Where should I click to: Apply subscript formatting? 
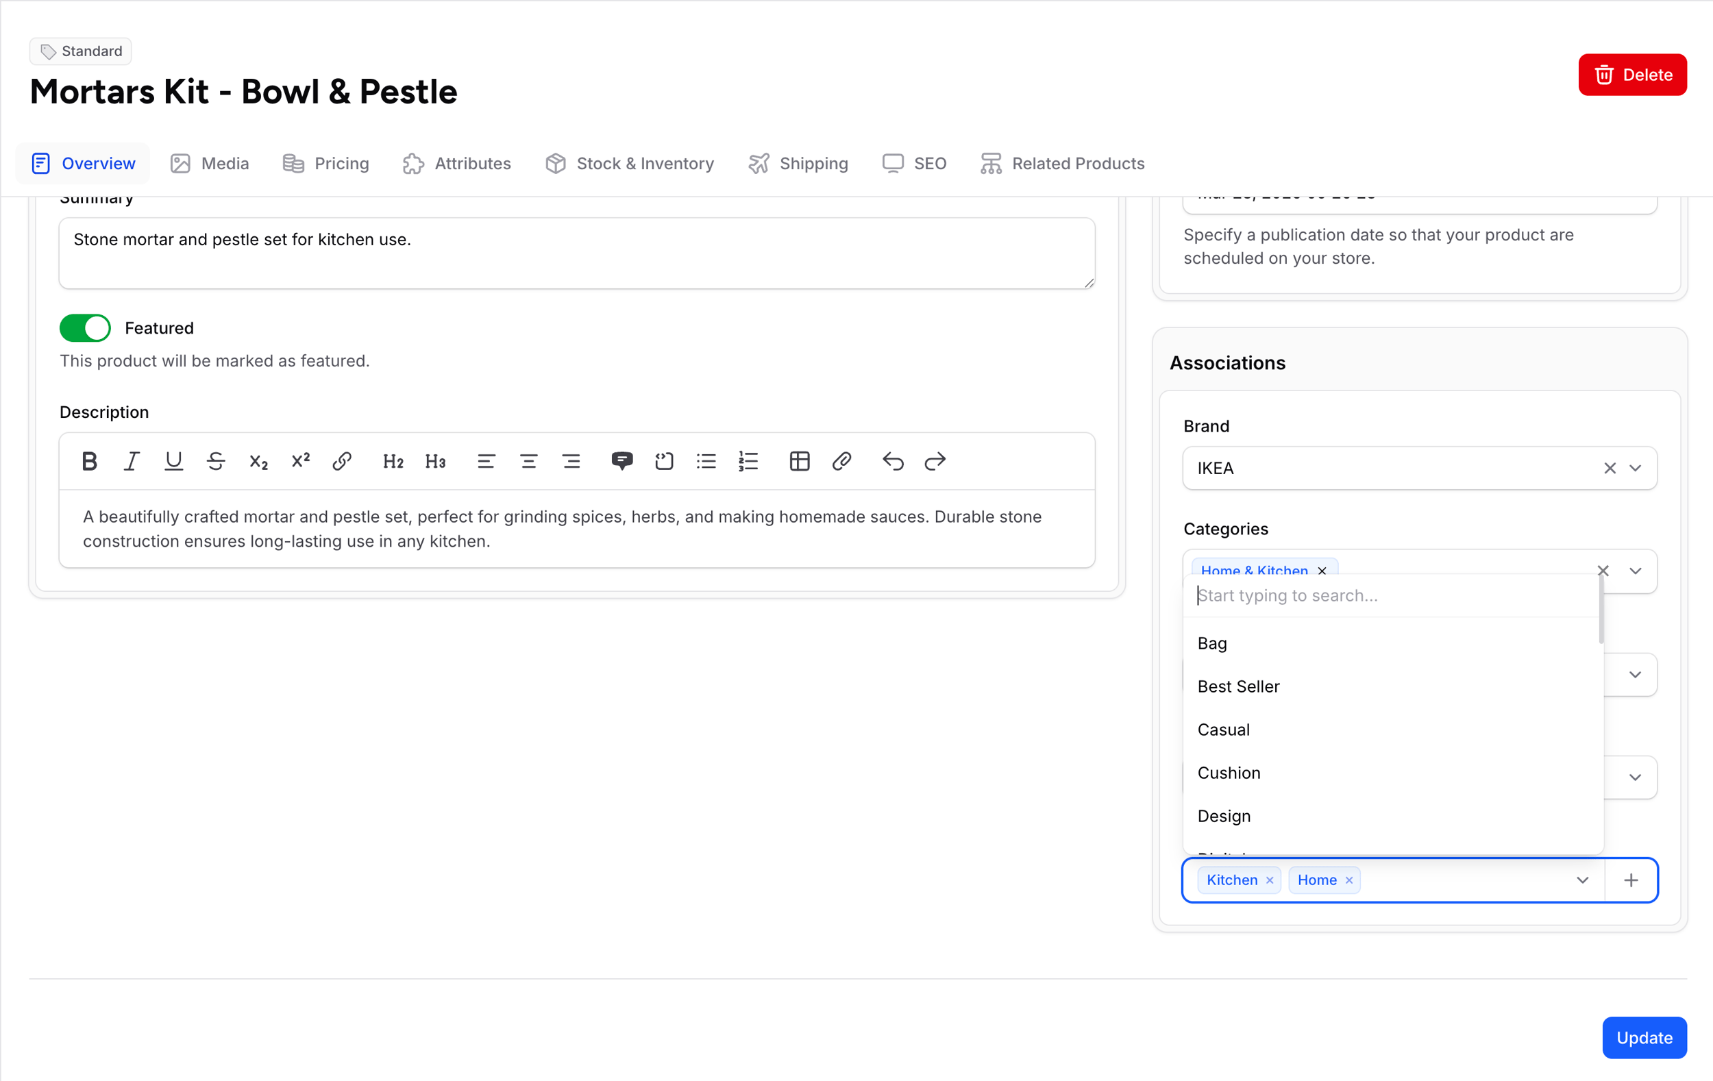258,462
